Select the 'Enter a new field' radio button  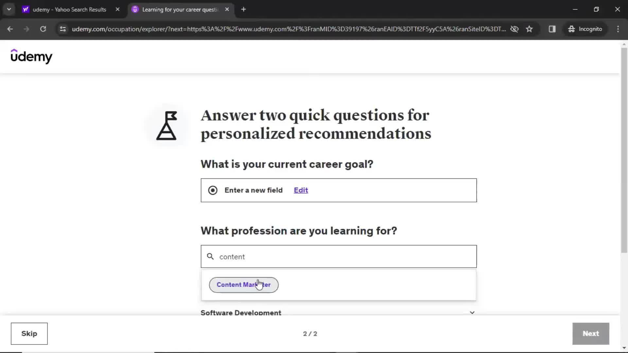point(213,190)
